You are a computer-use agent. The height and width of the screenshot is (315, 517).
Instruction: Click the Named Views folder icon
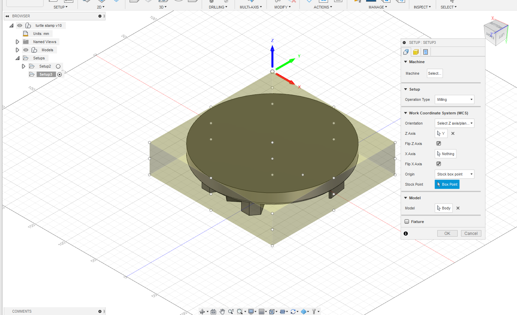(x=26, y=42)
